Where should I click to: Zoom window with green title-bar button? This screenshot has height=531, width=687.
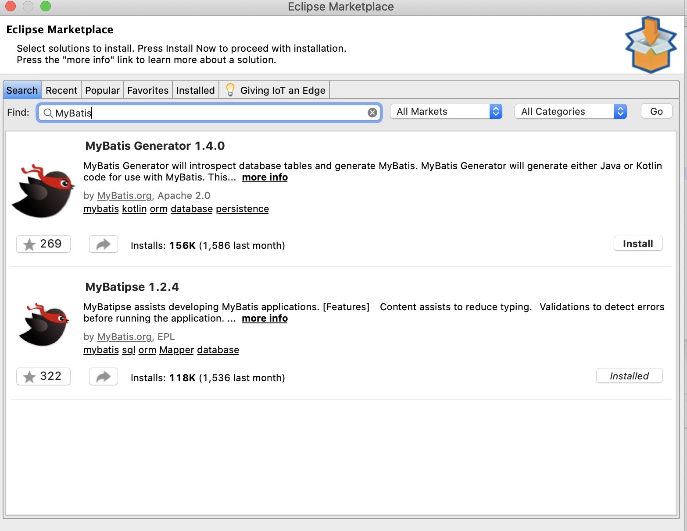[x=46, y=6]
